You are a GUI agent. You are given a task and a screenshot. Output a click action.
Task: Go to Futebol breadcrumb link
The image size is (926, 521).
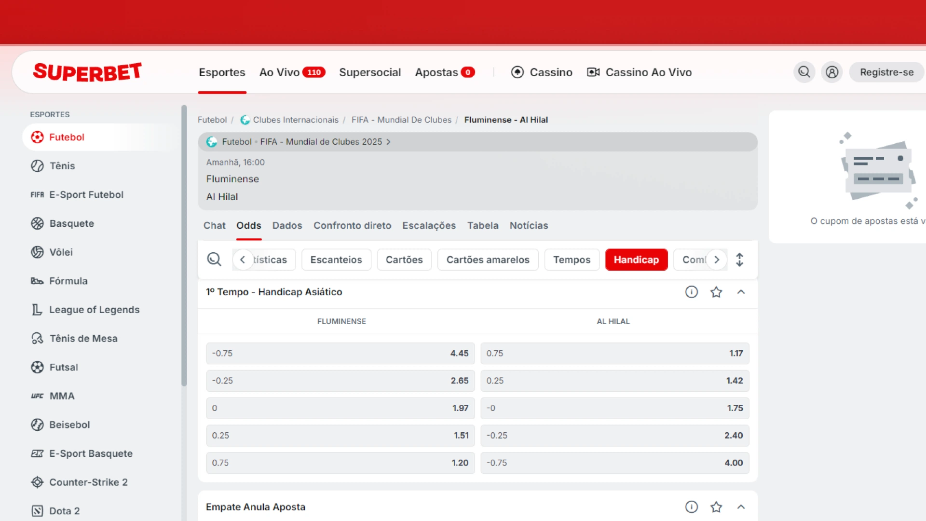tap(212, 120)
